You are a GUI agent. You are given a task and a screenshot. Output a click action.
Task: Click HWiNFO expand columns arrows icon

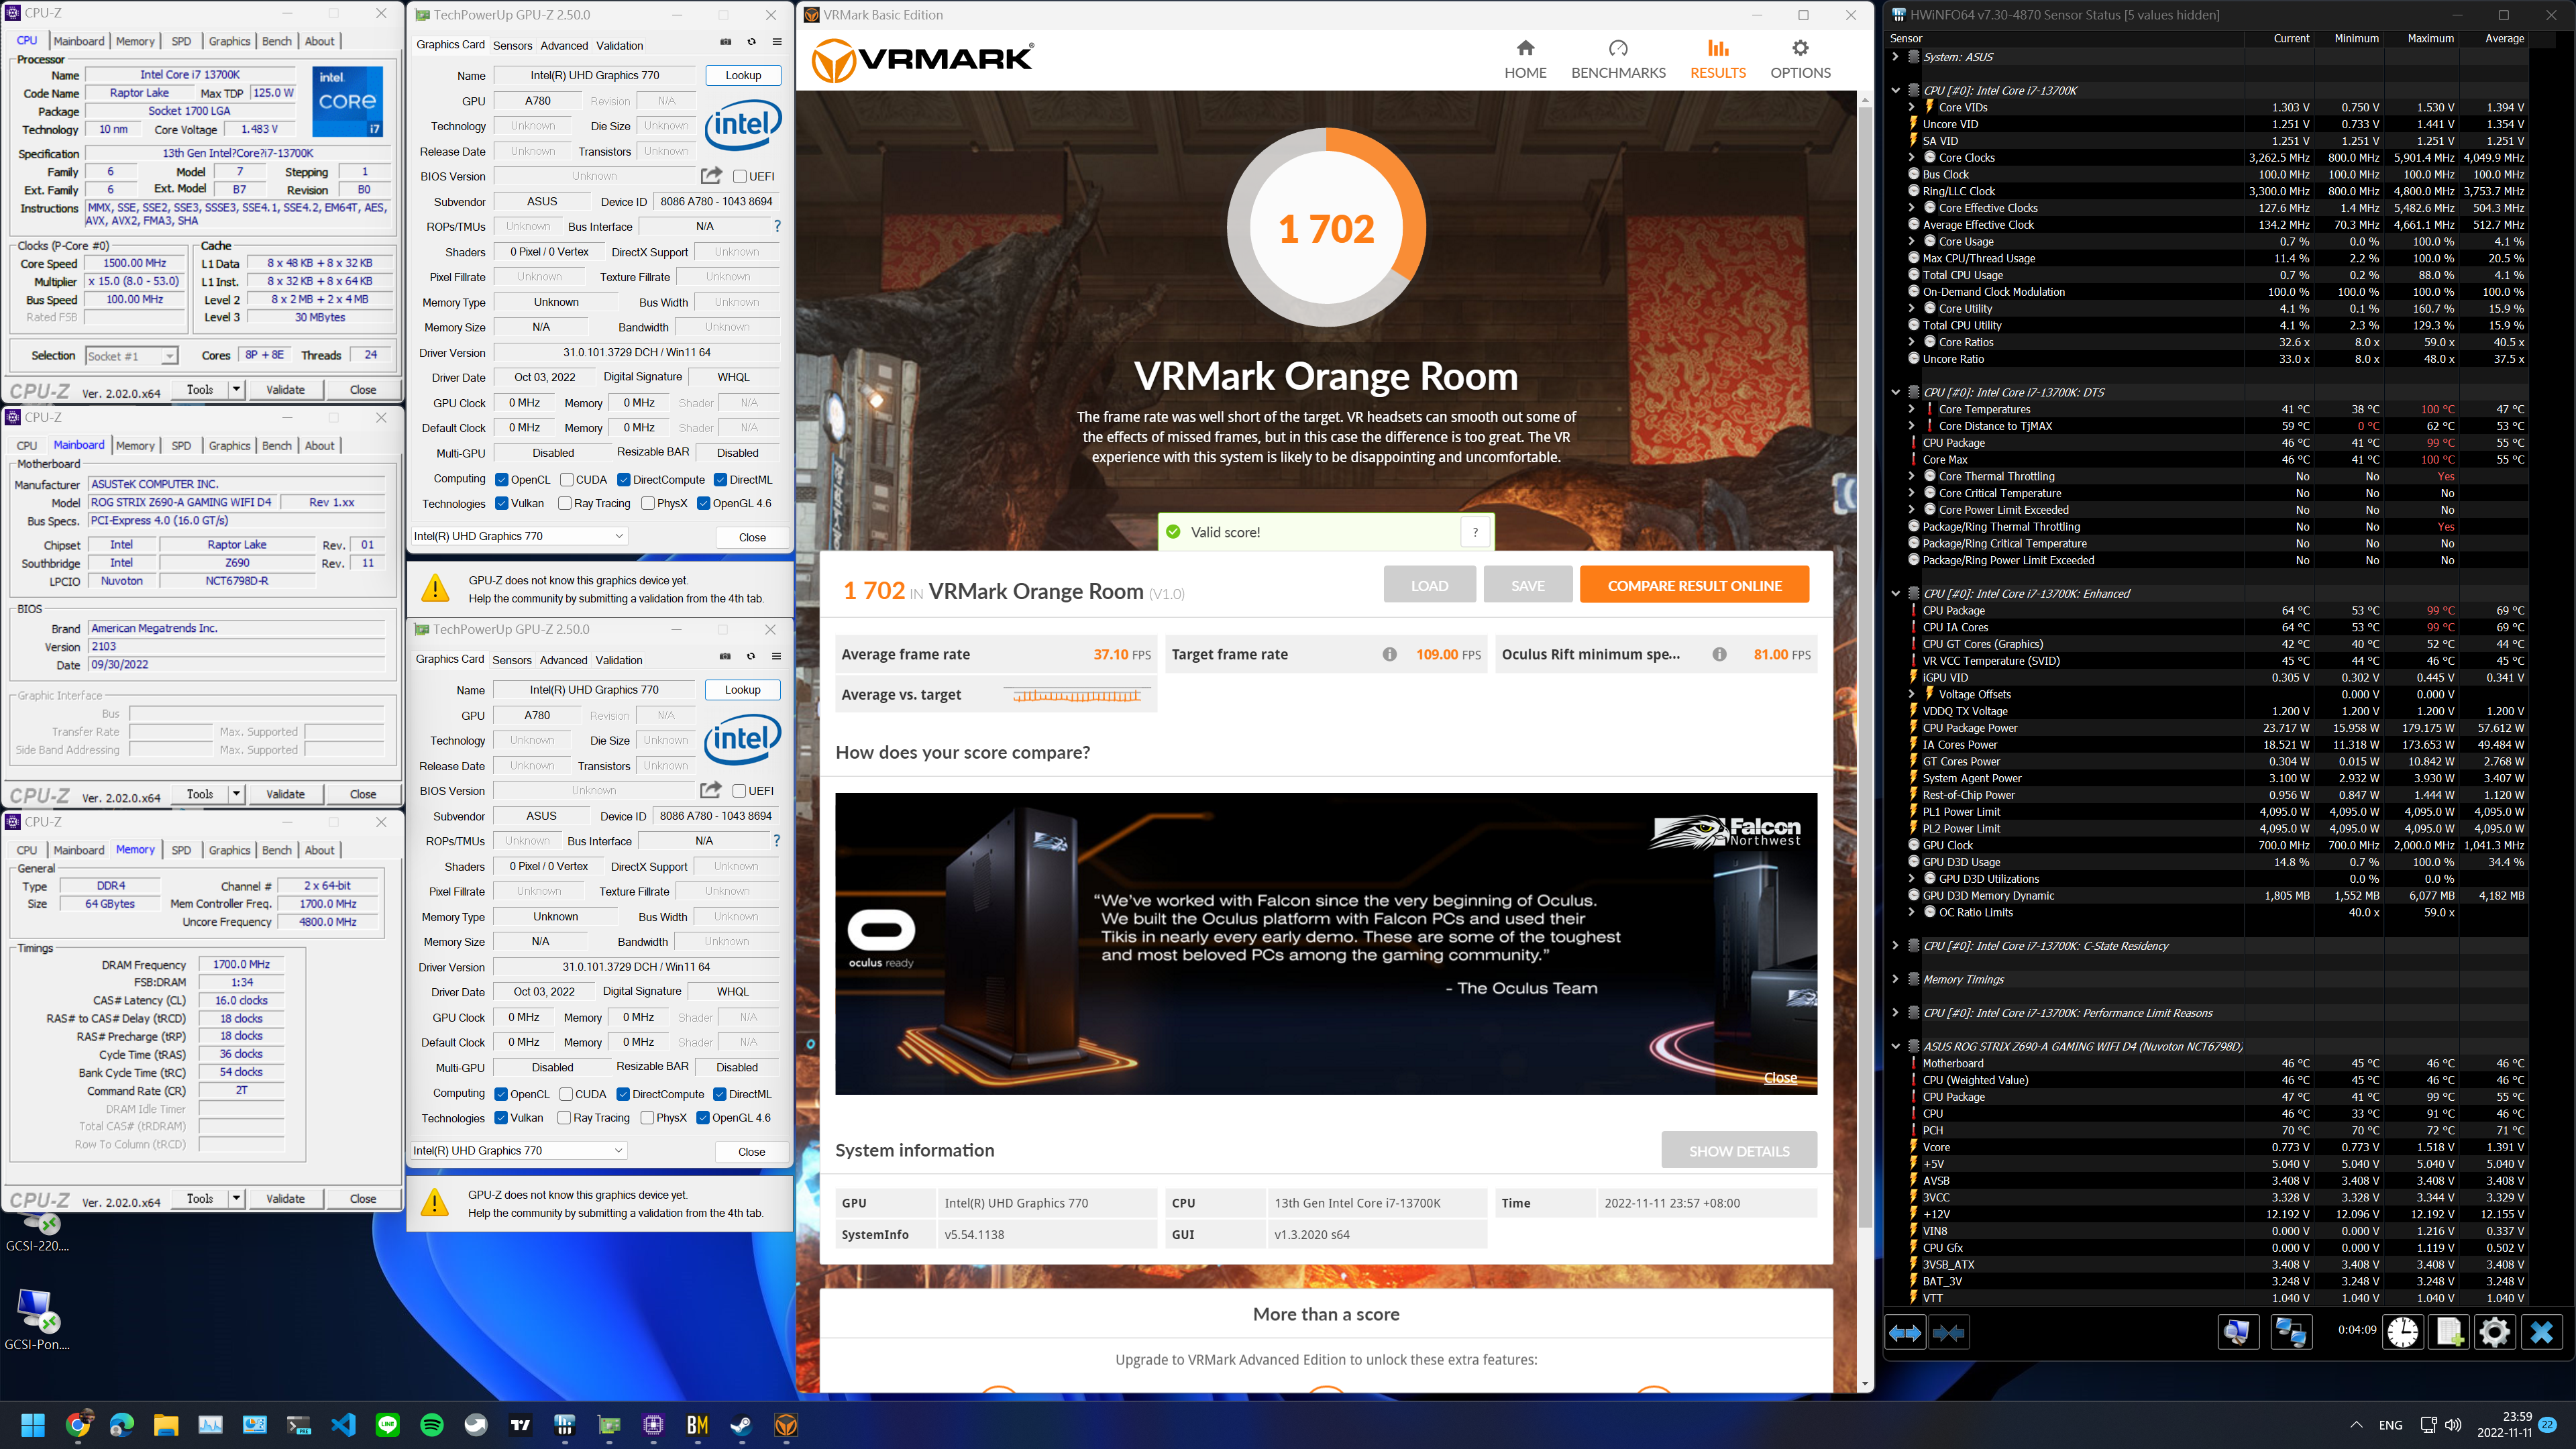(1906, 1333)
